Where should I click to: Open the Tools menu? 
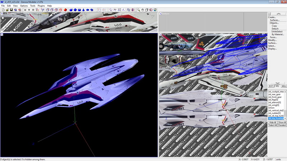point(33,6)
